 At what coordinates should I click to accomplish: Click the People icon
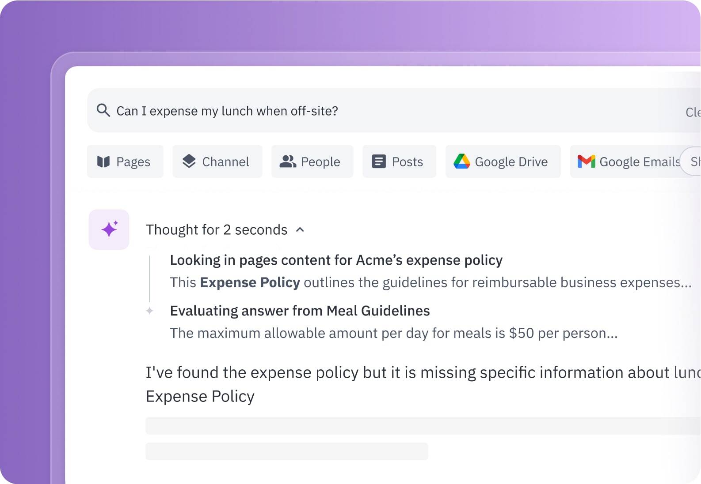pos(289,161)
